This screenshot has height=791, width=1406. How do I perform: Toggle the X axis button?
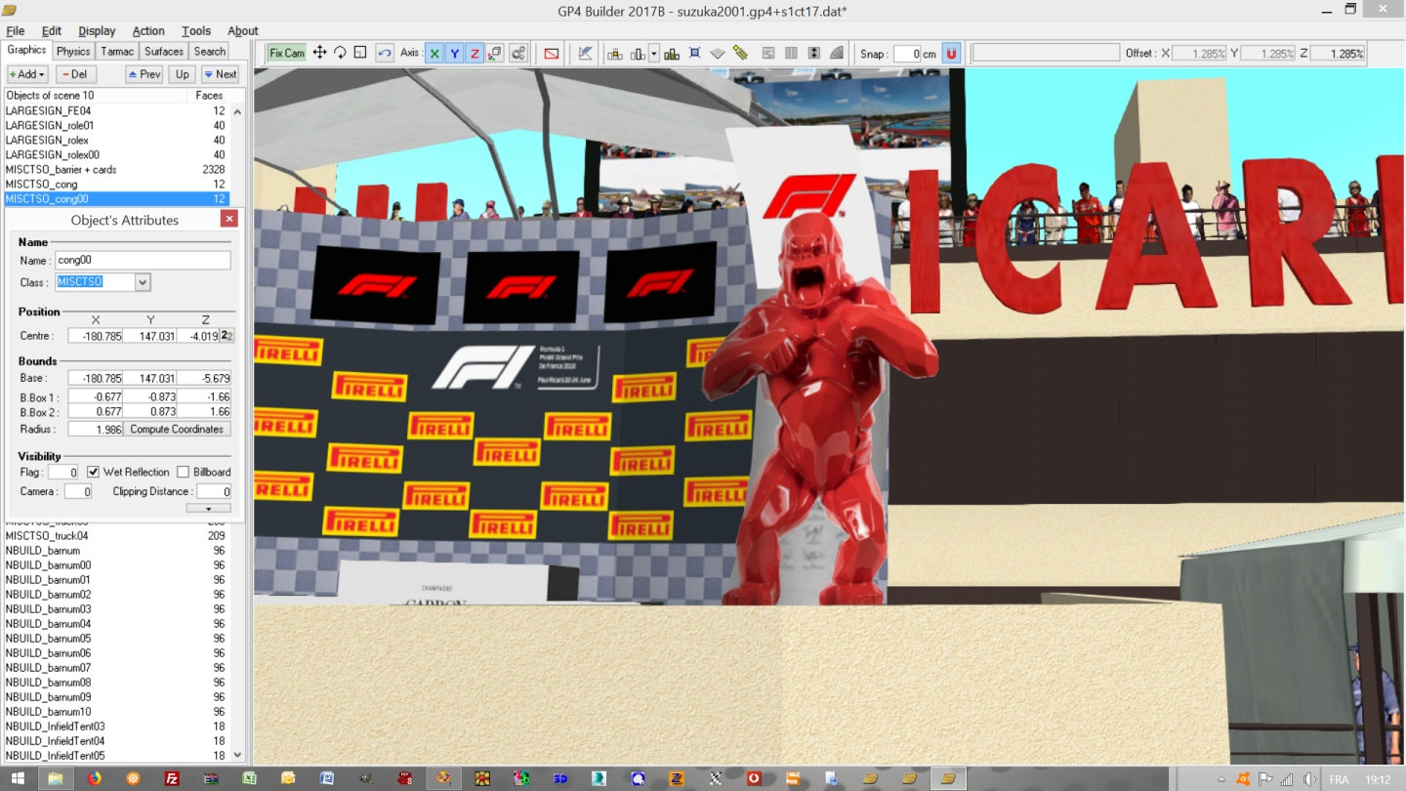pos(434,53)
